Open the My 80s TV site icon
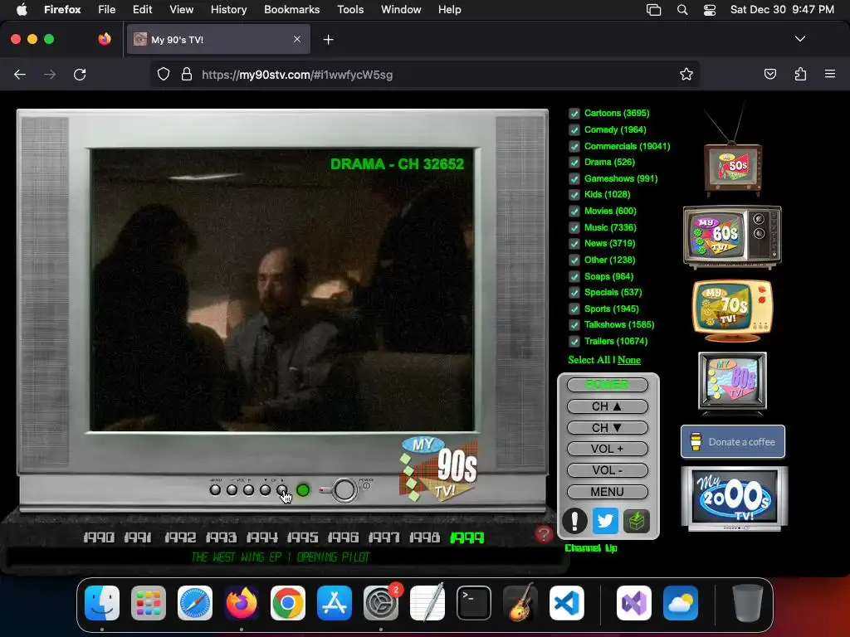Image resolution: width=850 pixels, height=637 pixels. [x=732, y=382]
